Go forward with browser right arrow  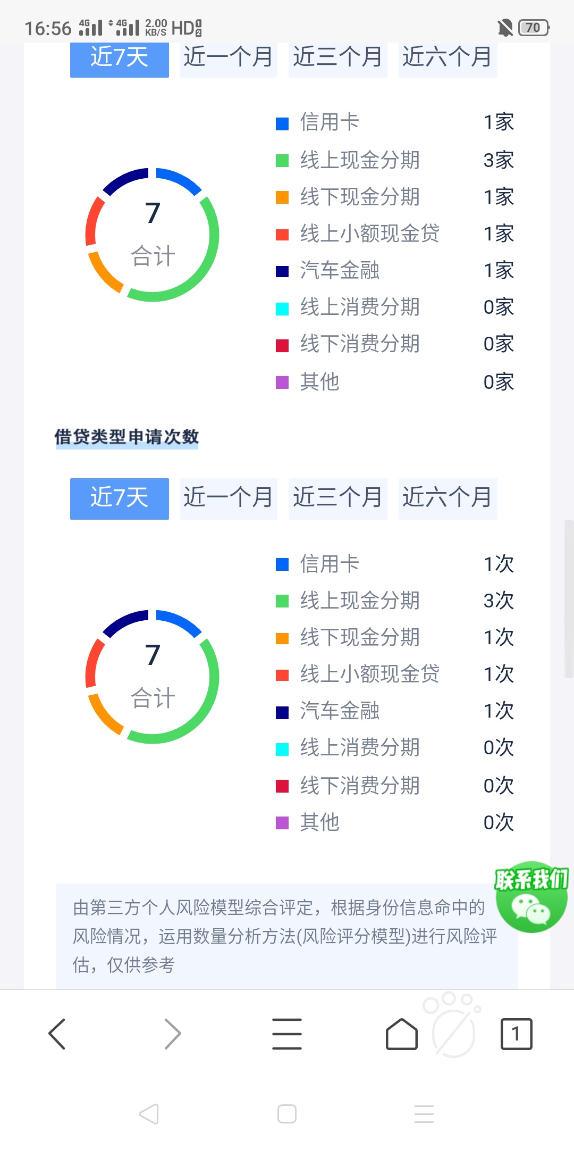(x=172, y=1034)
